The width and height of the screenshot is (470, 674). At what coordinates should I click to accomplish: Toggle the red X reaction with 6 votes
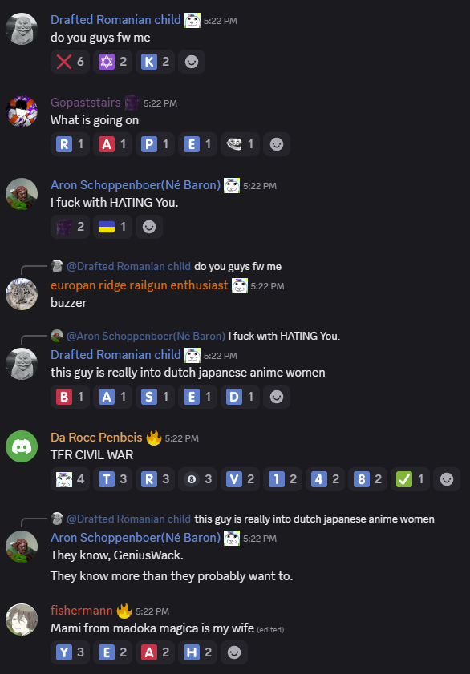[x=70, y=62]
